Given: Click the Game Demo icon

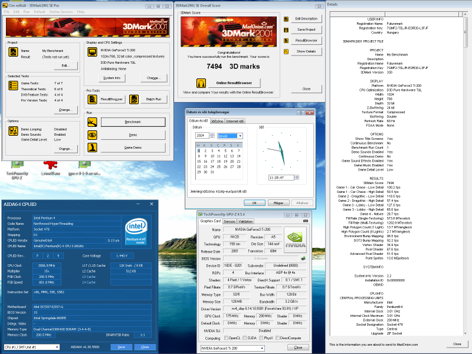Looking at the screenshot, I should point(92,147).
